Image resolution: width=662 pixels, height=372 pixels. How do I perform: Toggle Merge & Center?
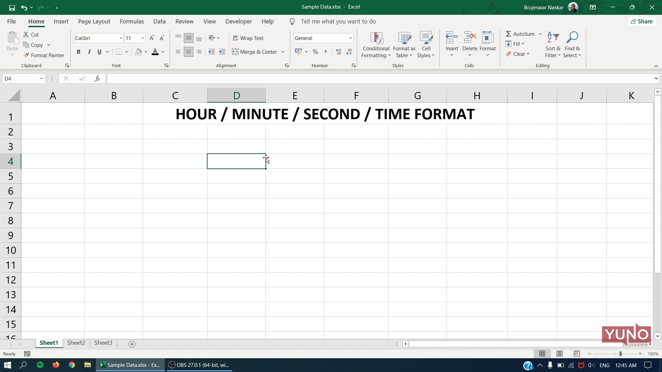254,52
